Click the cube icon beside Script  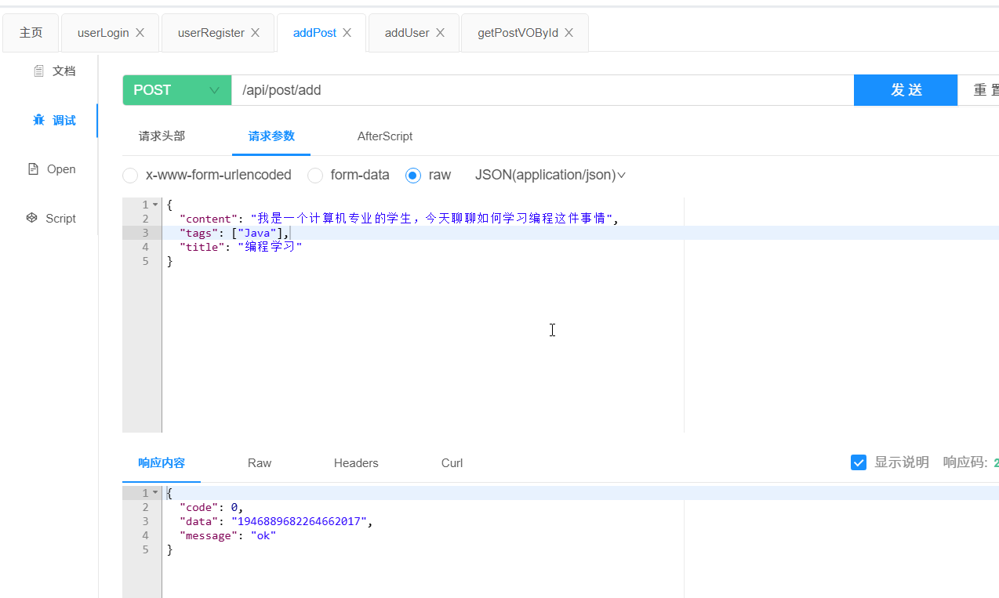[32, 218]
